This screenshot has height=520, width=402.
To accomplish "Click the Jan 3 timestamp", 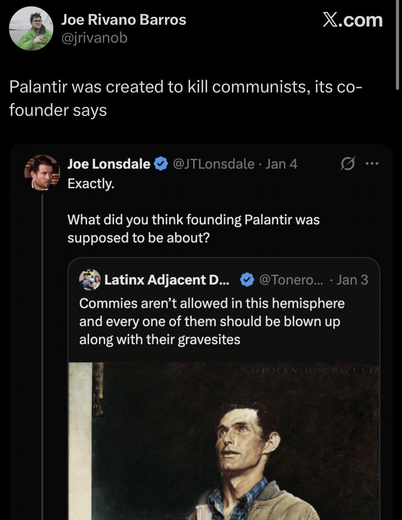I will tap(352, 279).
